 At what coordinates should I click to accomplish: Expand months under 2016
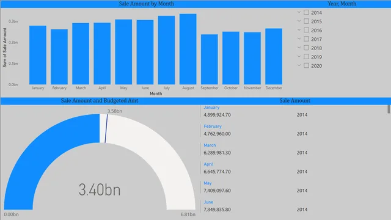(299, 30)
